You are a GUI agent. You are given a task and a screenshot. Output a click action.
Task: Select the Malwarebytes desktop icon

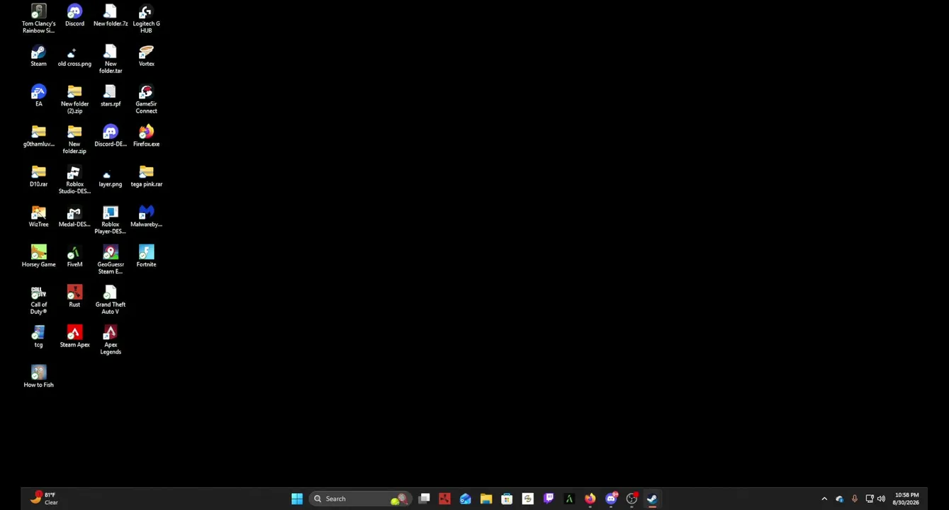point(146,216)
